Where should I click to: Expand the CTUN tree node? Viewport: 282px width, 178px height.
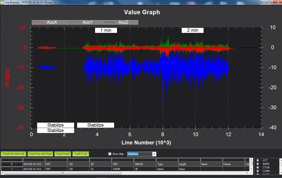[x=257, y=168]
